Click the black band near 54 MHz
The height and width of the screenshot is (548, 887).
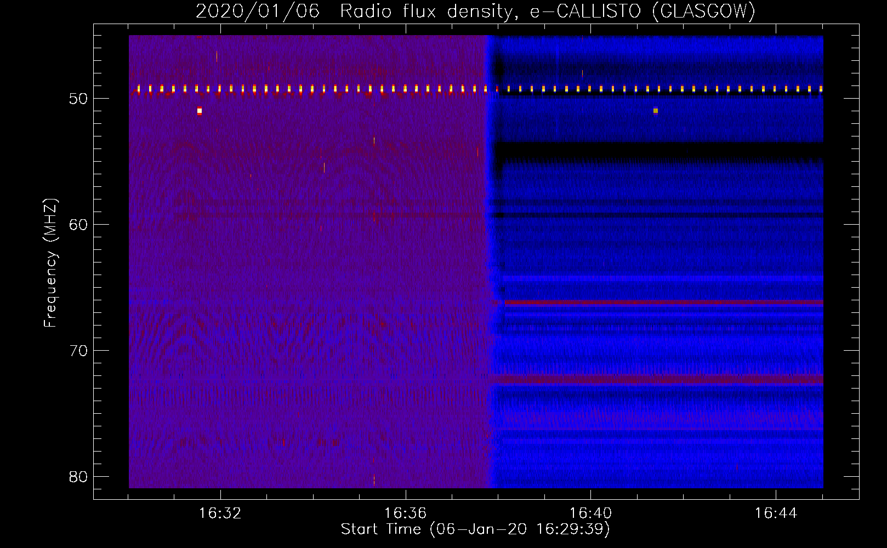(x=659, y=150)
